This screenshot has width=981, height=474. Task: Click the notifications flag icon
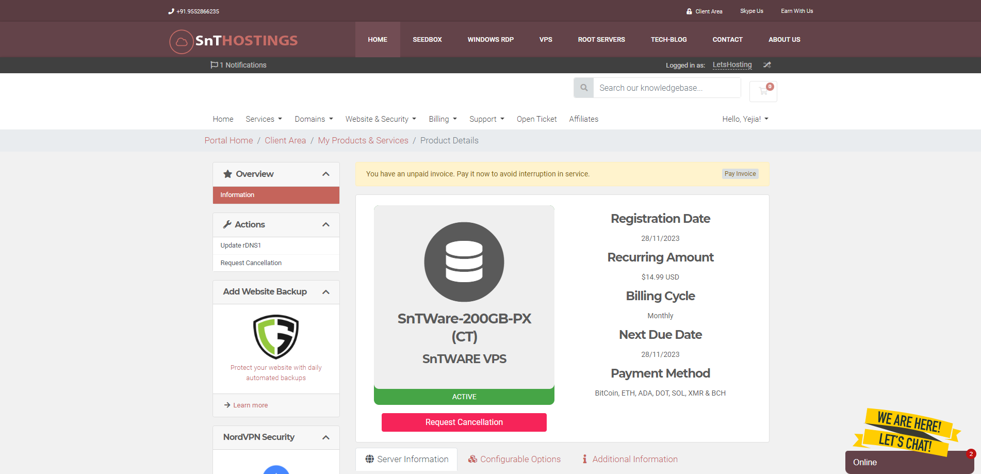click(x=214, y=65)
